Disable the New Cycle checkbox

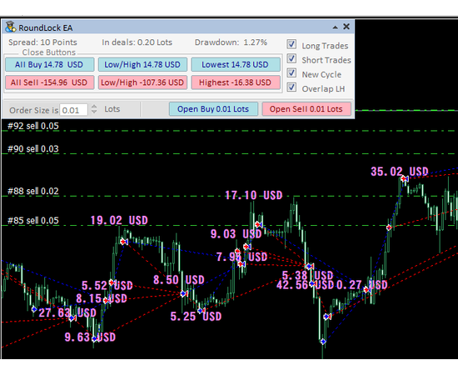[291, 72]
